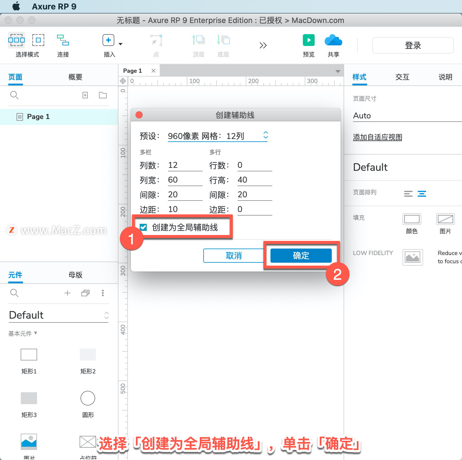Viewport: 462px width, 460px height.
Task: Click the Insert plus icon
Action: (108, 40)
